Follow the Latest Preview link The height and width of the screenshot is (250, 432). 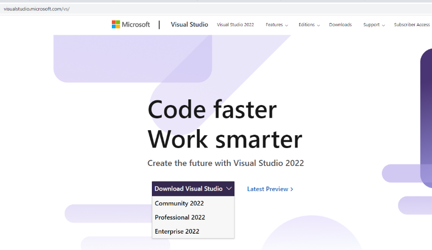pos(267,189)
